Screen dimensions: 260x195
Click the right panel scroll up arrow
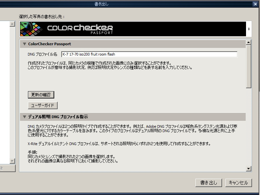click(x=248, y=43)
